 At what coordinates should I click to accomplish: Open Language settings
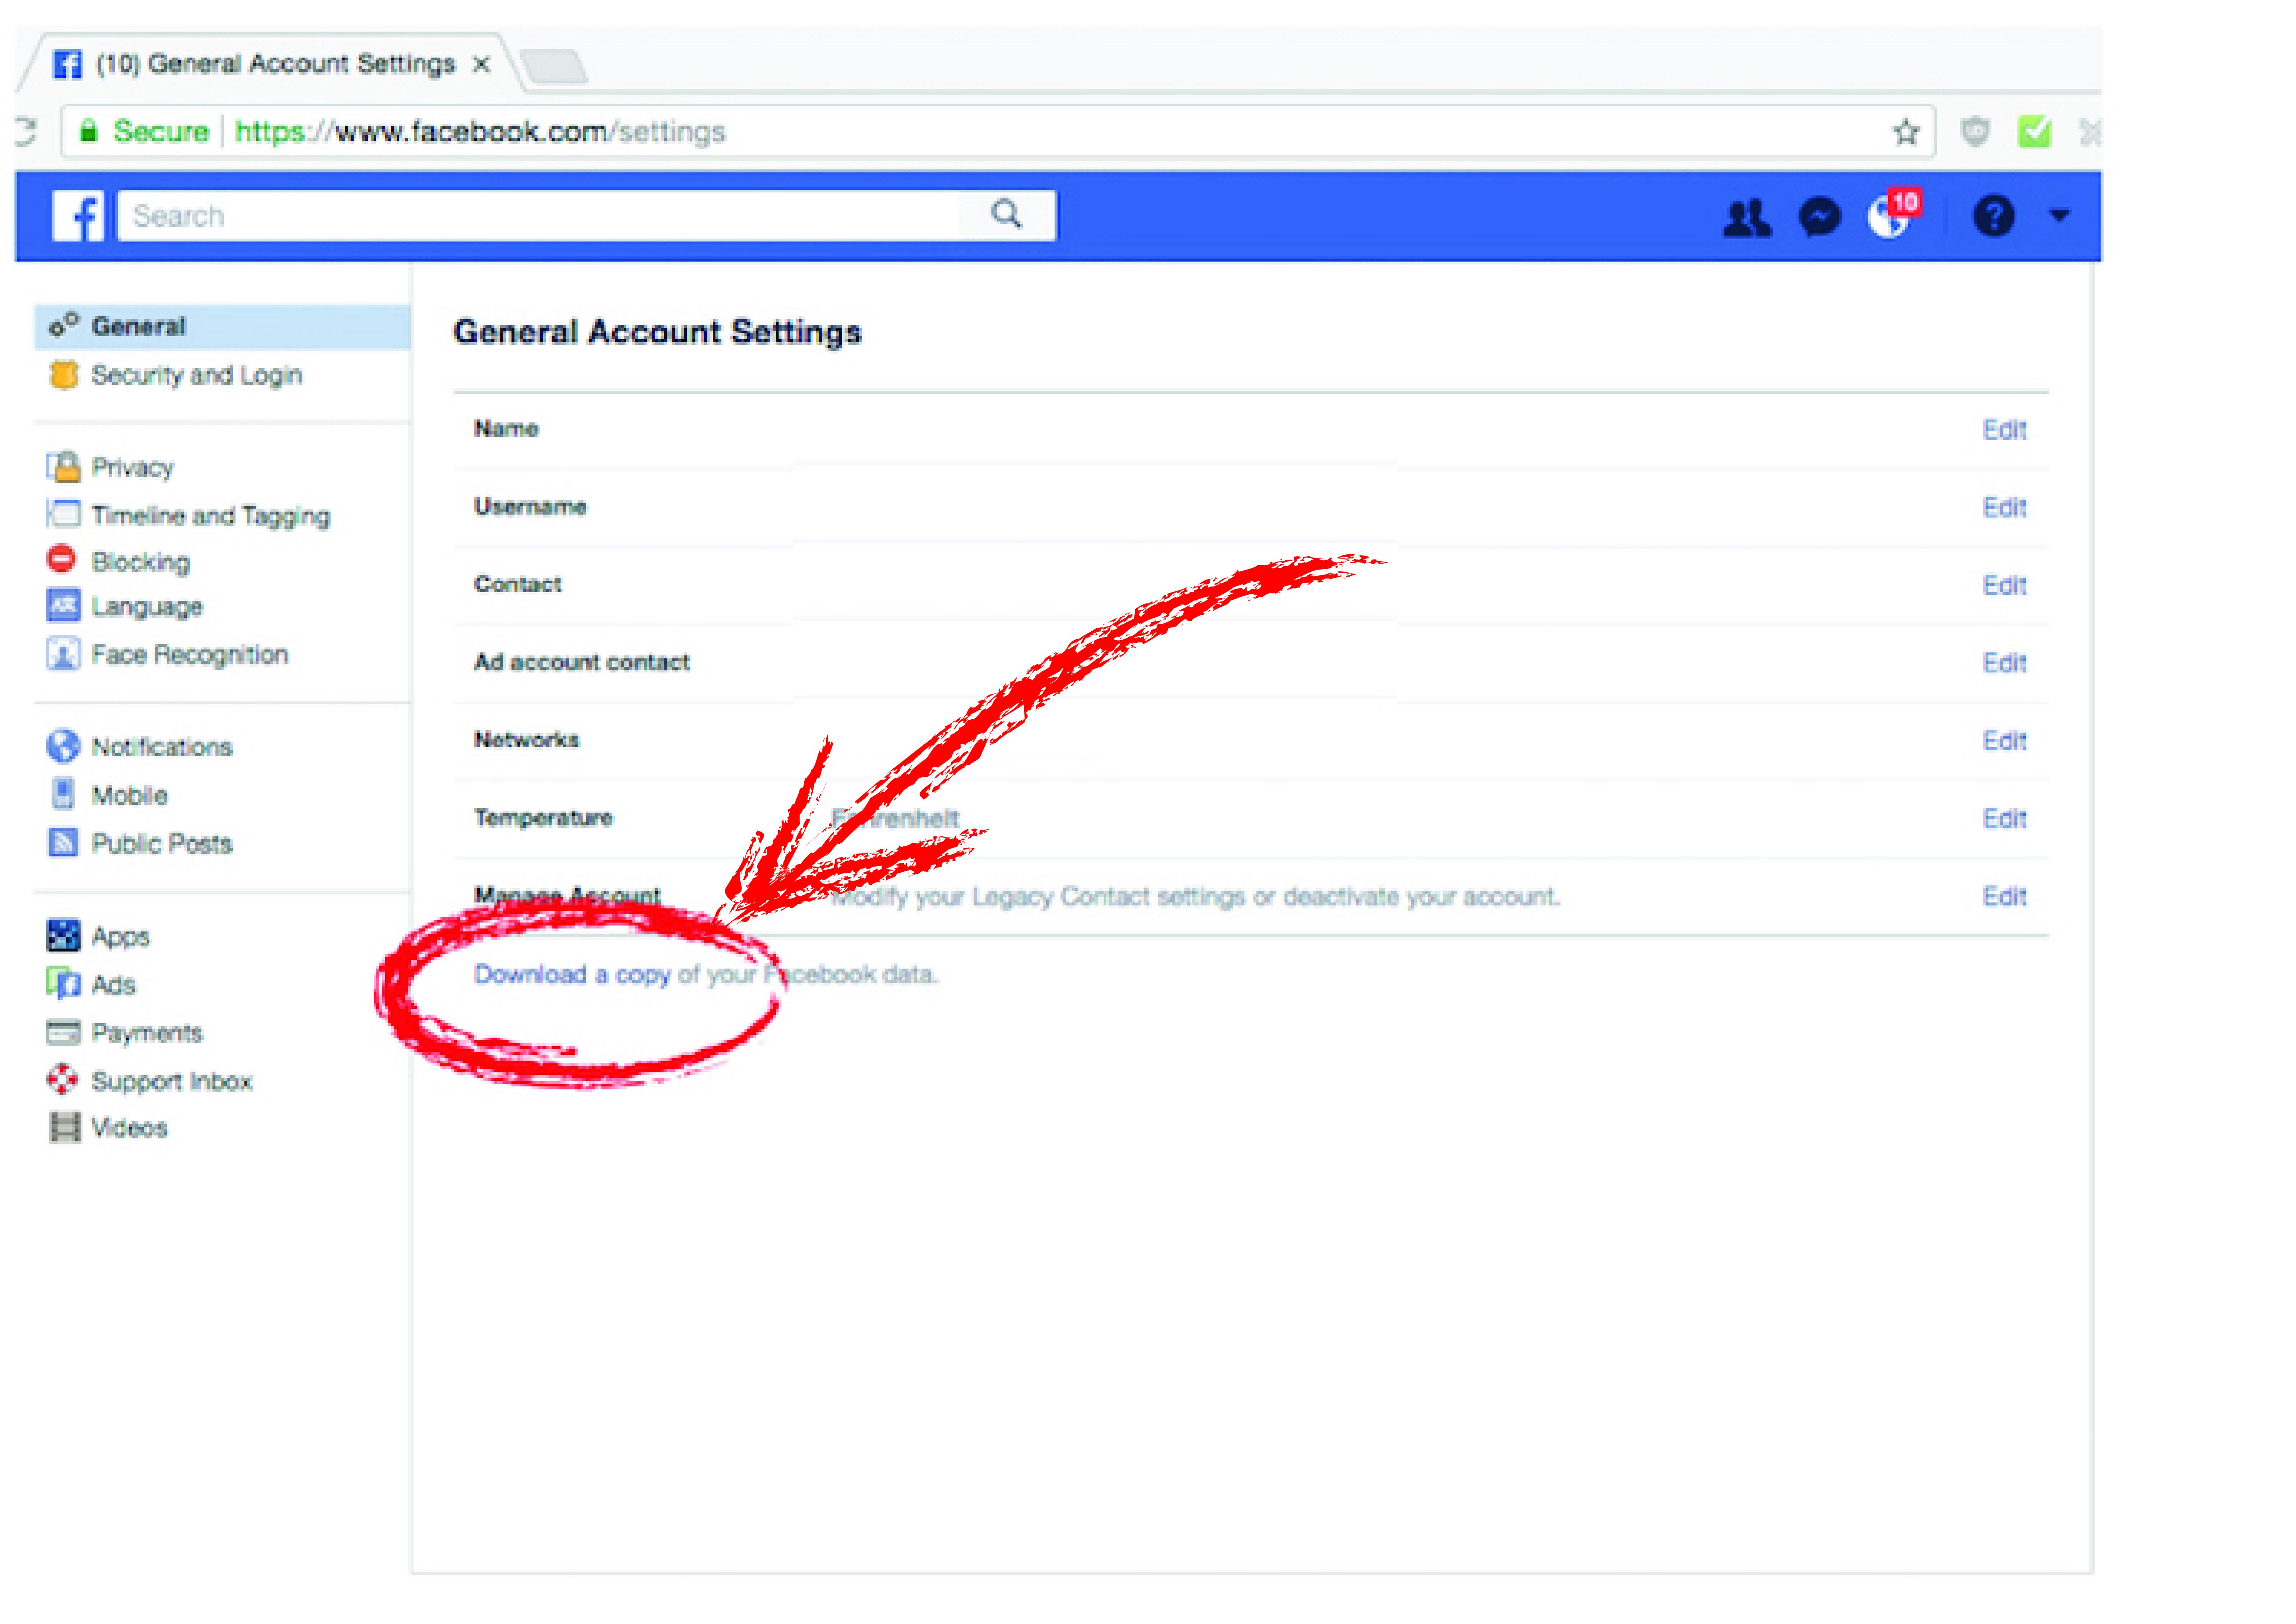[x=147, y=607]
